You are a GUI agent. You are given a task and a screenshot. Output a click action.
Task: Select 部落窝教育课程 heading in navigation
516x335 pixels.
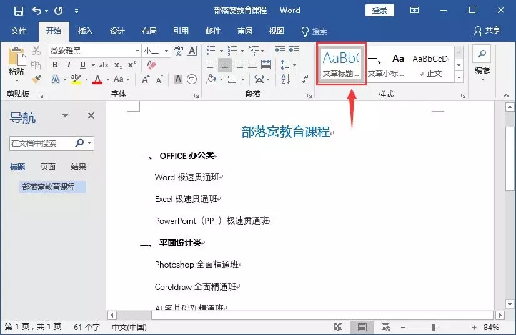click(x=52, y=187)
